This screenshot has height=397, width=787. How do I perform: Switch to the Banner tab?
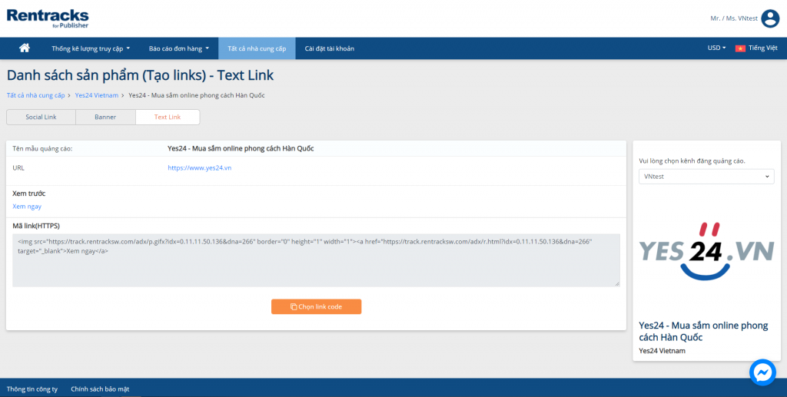[x=105, y=117]
